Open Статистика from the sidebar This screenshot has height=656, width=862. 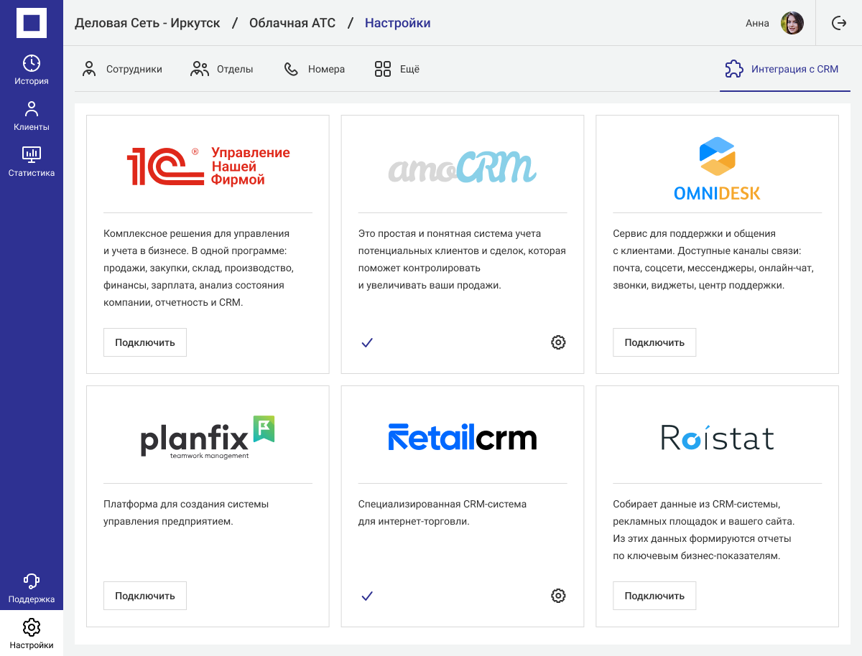pyautogui.click(x=32, y=161)
